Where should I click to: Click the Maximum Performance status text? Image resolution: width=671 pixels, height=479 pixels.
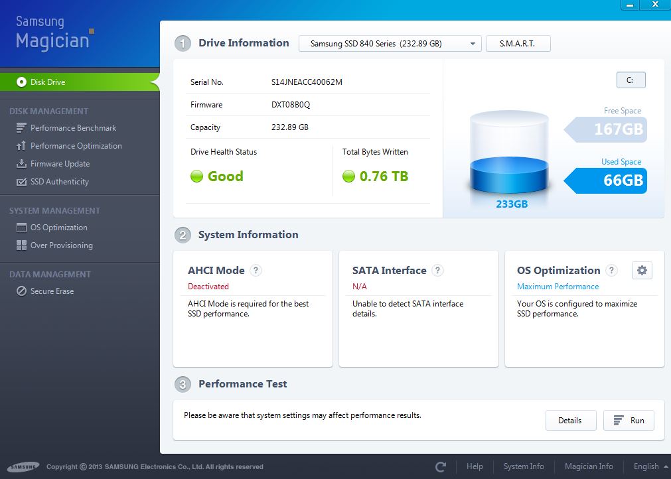click(558, 287)
